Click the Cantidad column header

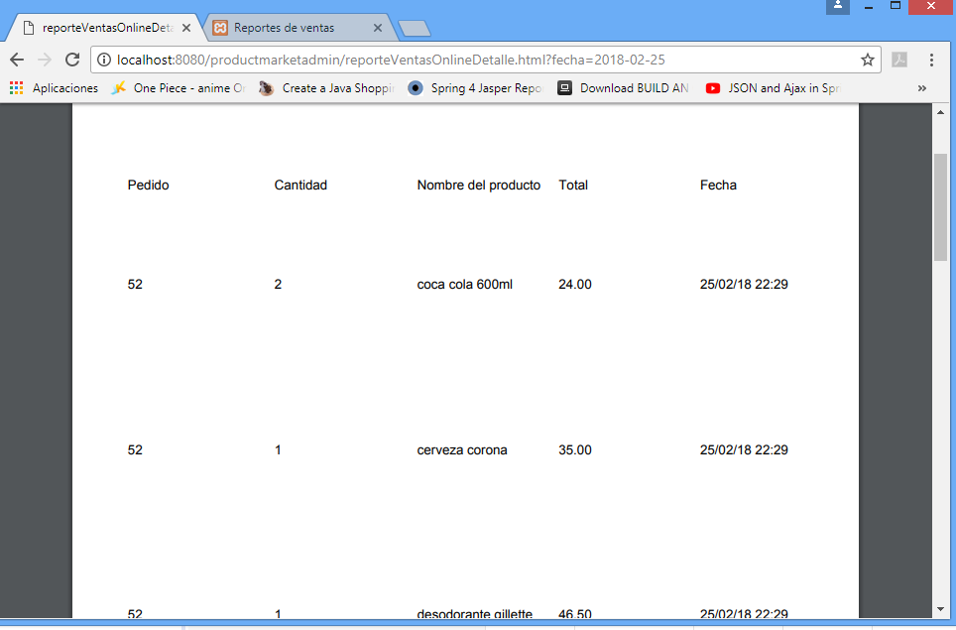coord(300,185)
